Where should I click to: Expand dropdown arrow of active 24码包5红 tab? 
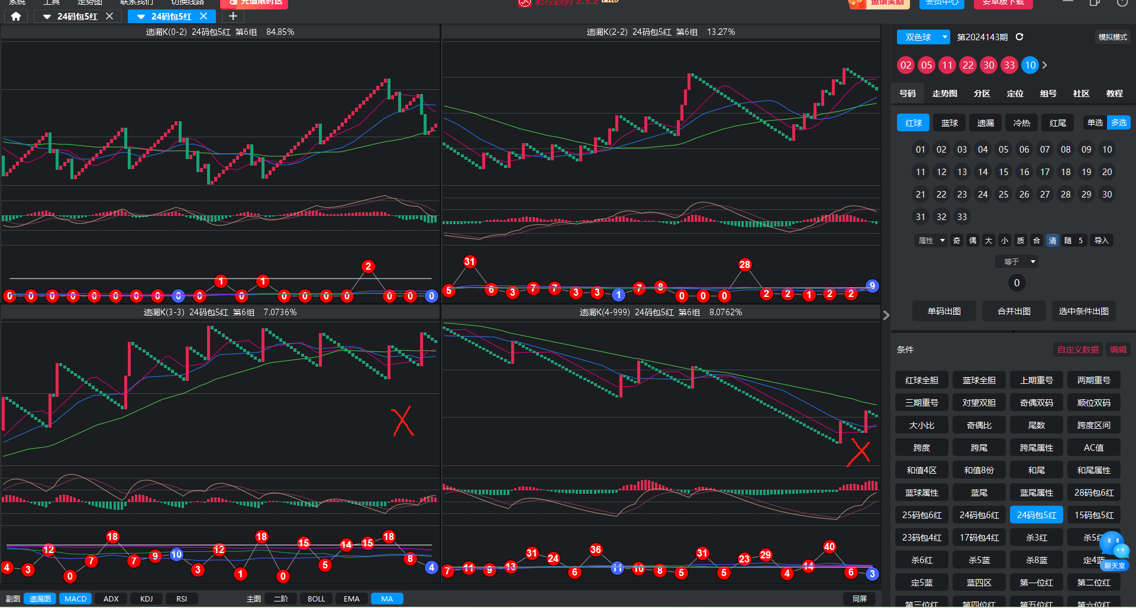tap(141, 17)
